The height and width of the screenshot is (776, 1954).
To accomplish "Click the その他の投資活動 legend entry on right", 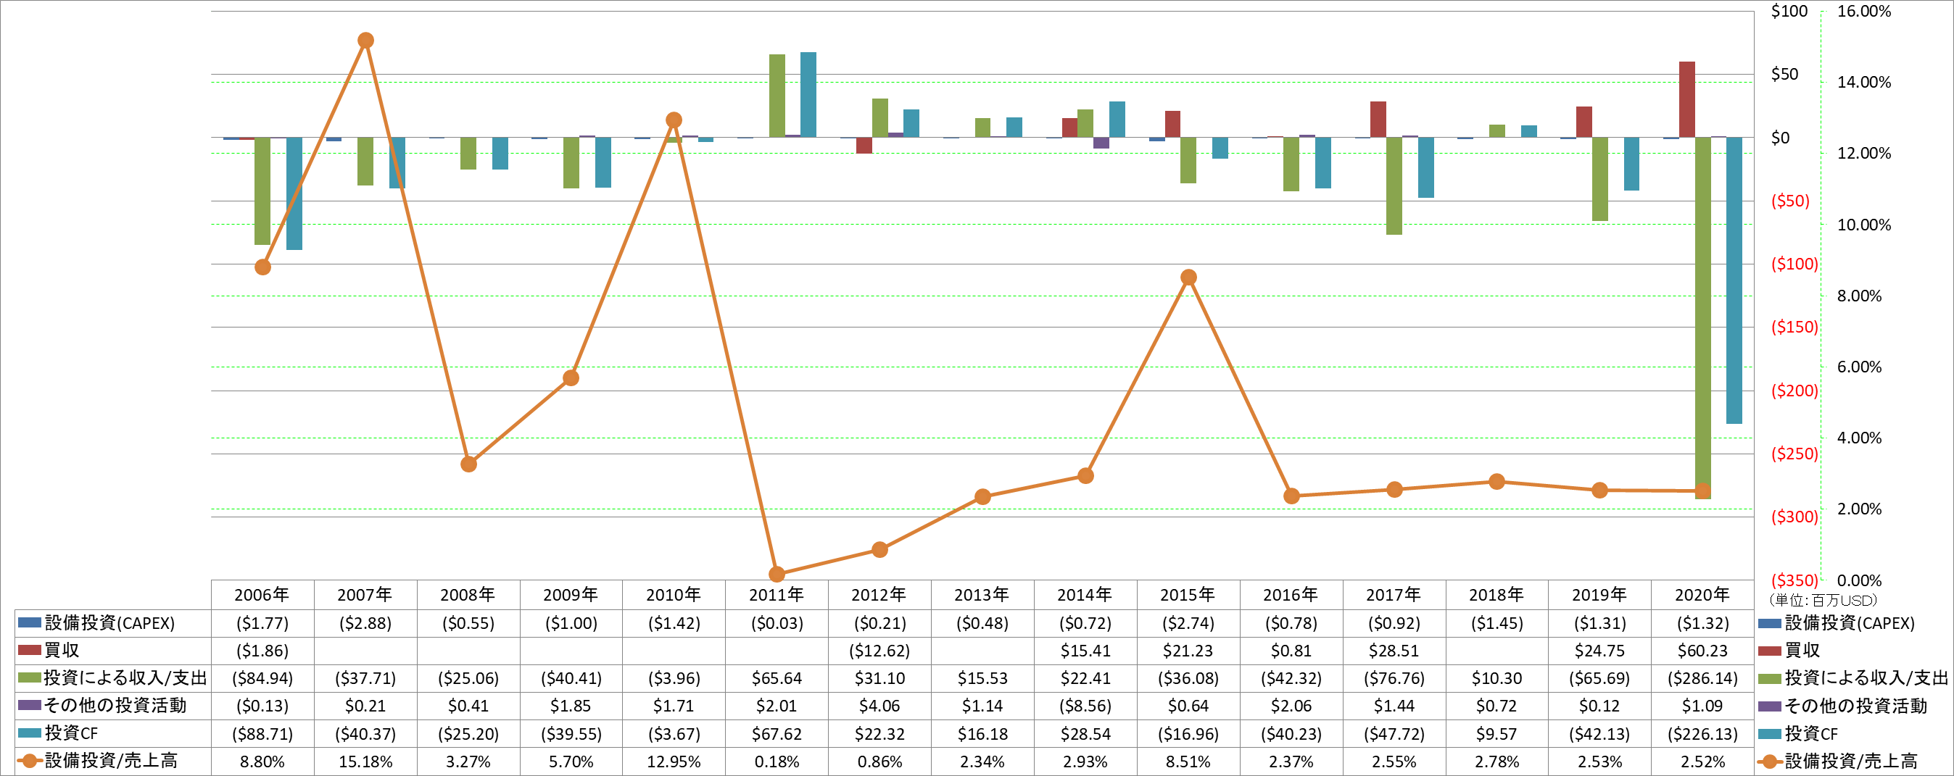I will point(1855,706).
